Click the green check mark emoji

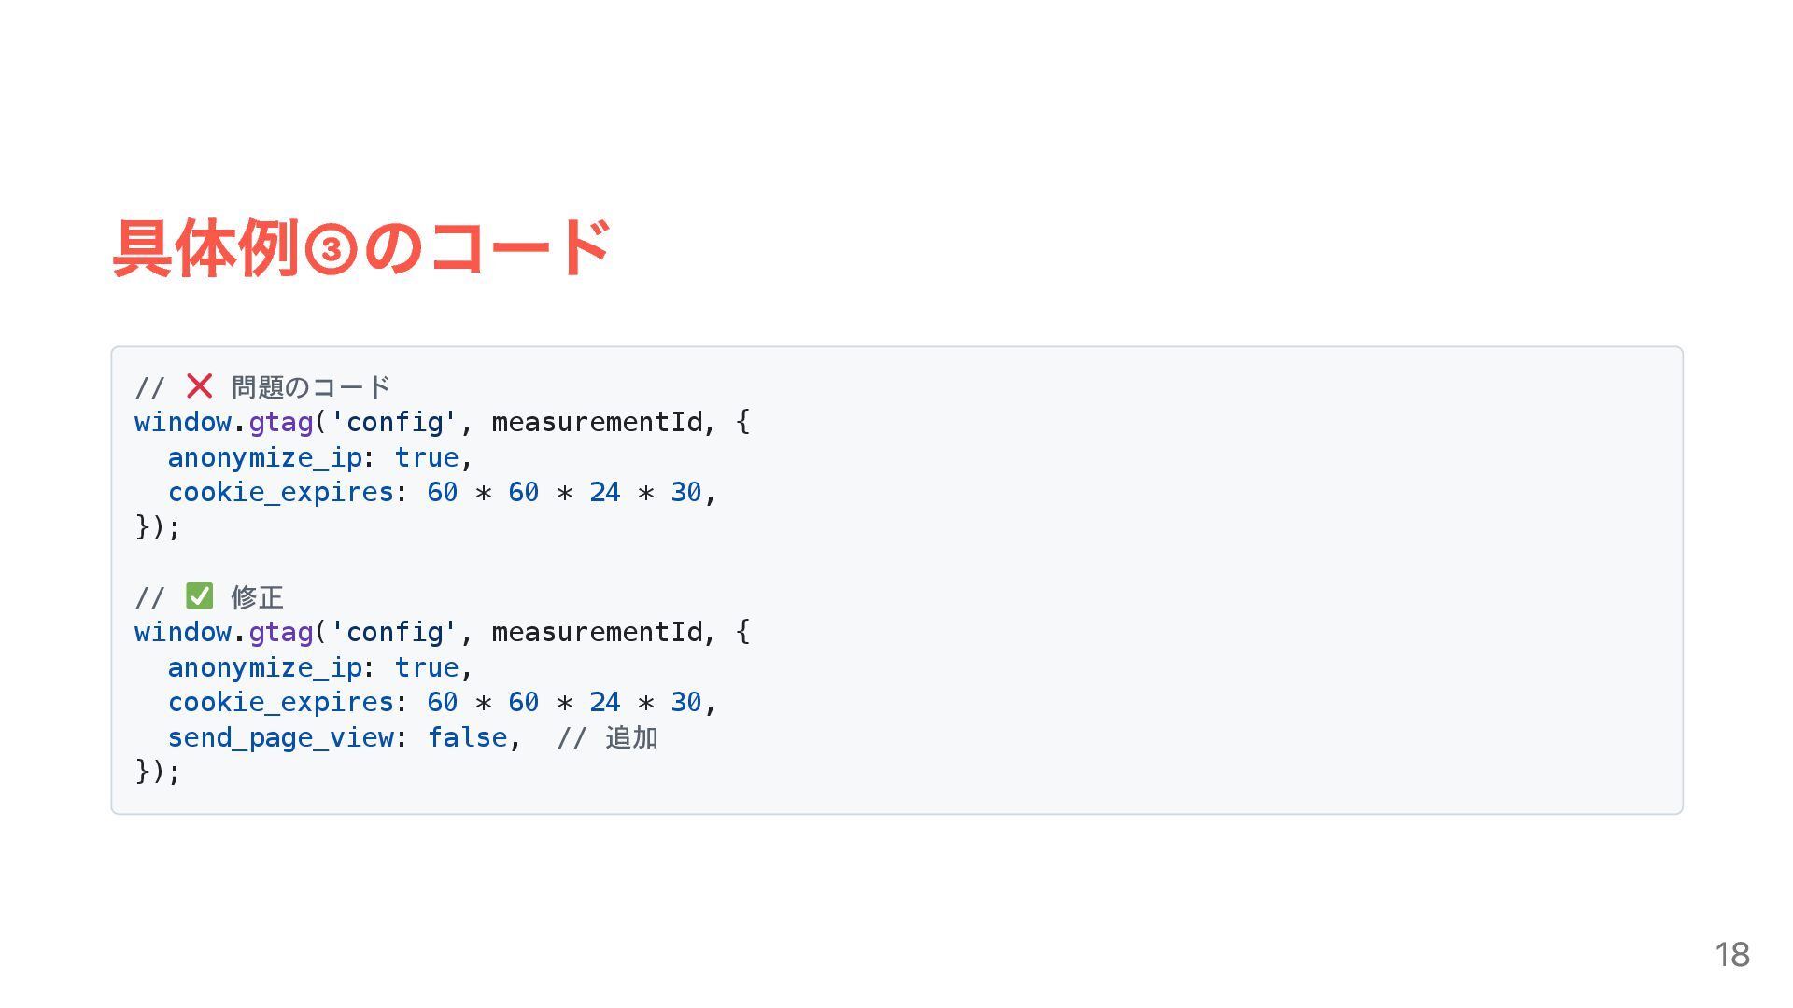tap(199, 595)
